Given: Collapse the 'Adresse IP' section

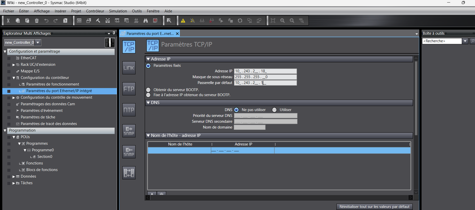Looking at the screenshot, I should [148, 59].
